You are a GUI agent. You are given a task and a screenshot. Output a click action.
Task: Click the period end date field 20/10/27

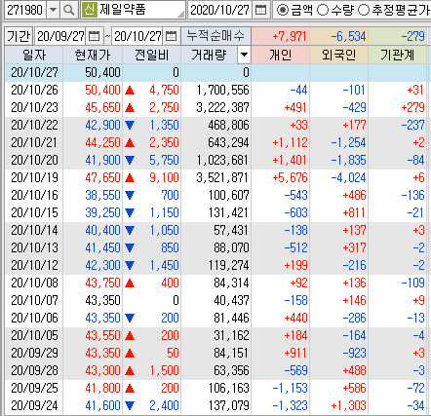coord(137,36)
